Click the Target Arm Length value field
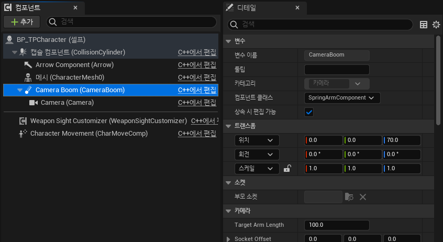Screen dimensions: 443x242 (337, 225)
